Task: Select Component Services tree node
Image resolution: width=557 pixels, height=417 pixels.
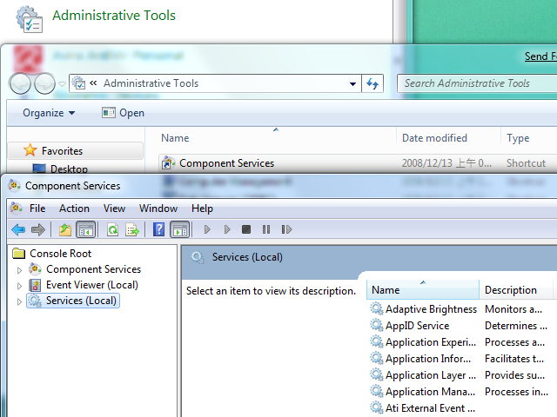Action: pyautogui.click(x=93, y=269)
